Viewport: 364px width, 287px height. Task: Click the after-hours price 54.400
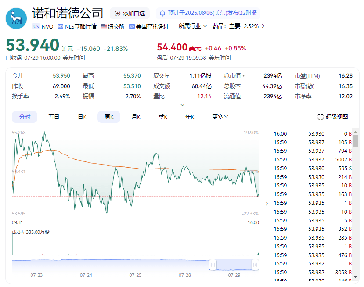172,47
